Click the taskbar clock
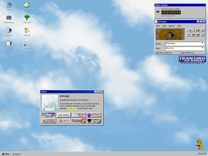The image size is (208, 156). point(202,154)
